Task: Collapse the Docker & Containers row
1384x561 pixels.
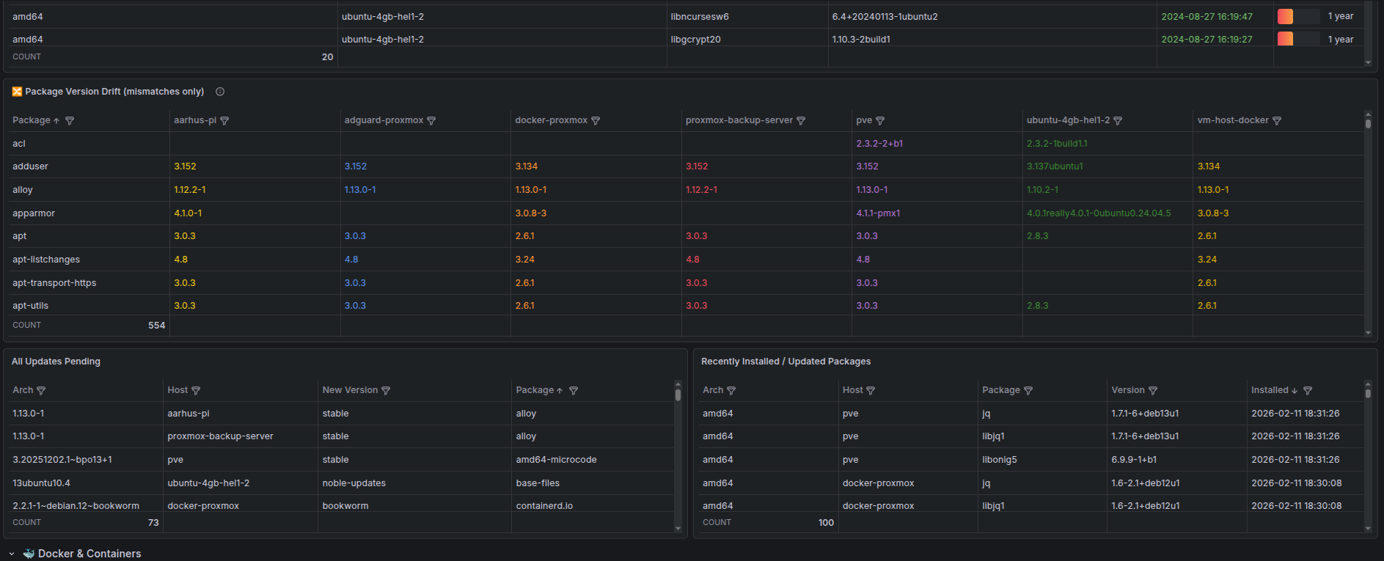Action: (12, 554)
